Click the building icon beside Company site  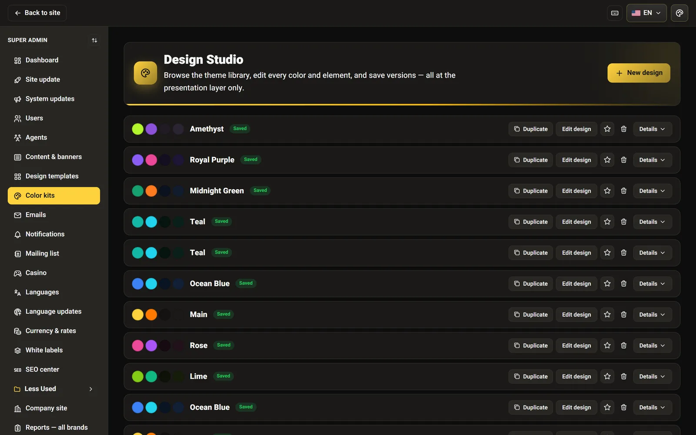pos(17,408)
